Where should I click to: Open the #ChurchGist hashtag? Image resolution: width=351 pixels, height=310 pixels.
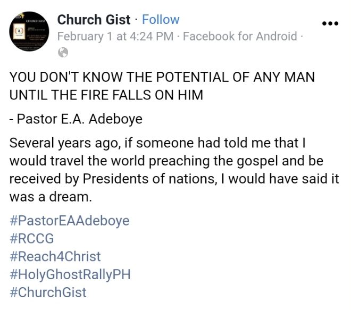(x=48, y=292)
